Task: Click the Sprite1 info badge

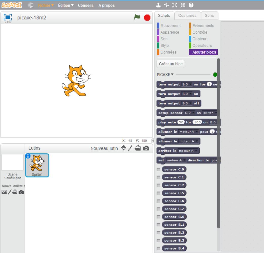Action: 28,156
